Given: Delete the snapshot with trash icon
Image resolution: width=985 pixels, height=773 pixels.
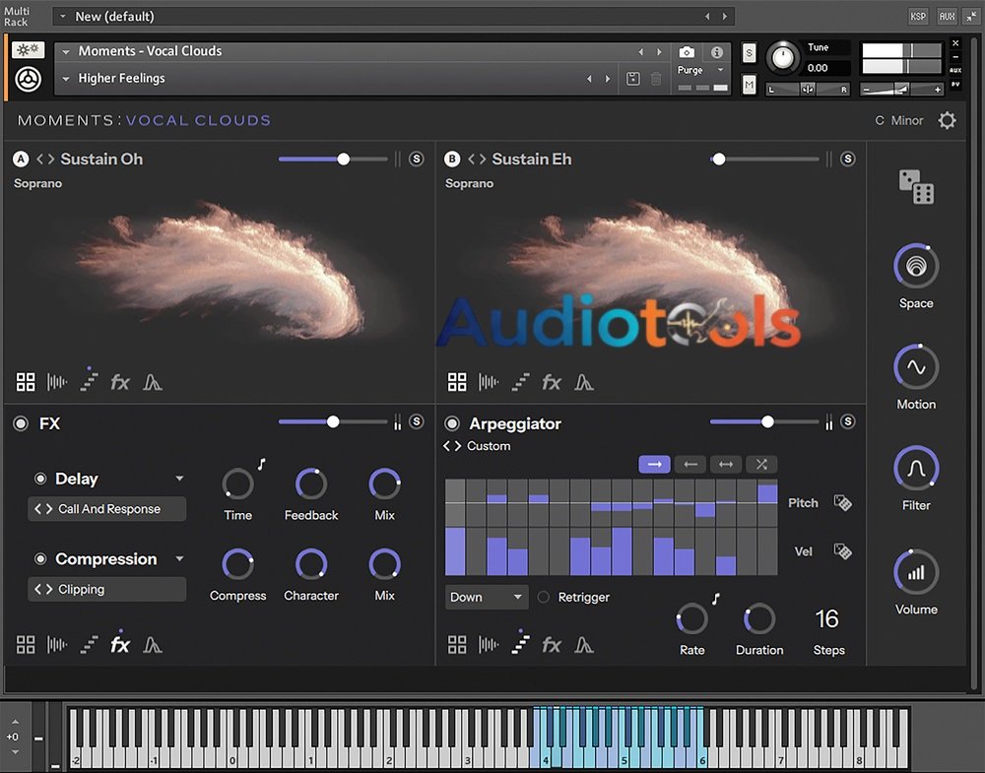Looking at the screenshot, I should click(656, 79).
